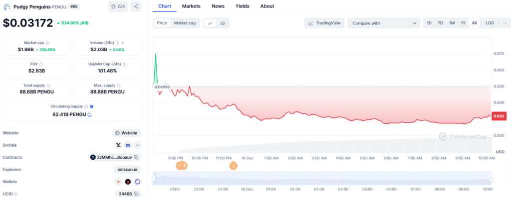Open the UCID info icon

click(15, 194)
